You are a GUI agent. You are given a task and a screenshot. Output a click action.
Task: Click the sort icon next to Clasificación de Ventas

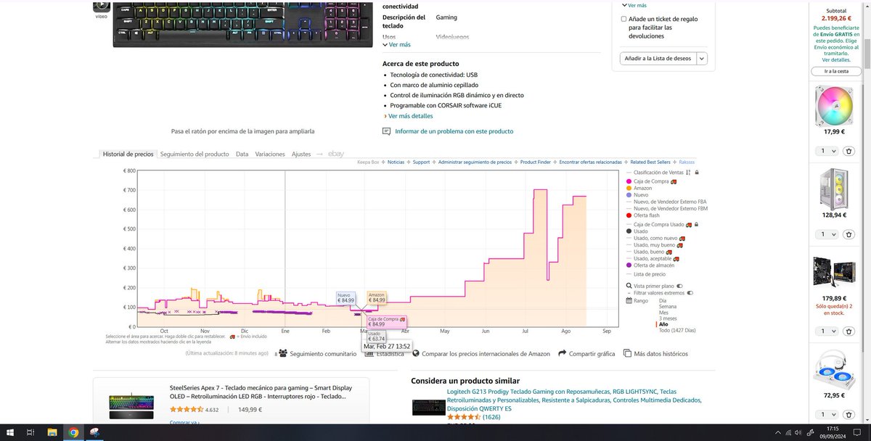click(x=689, y=172)
